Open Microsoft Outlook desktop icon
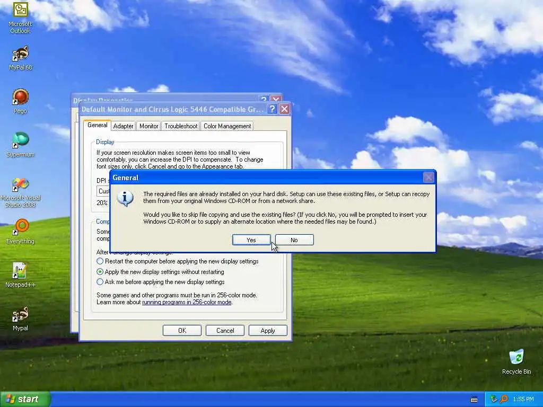This screenshot has width=543, height=407. (20, 17)
